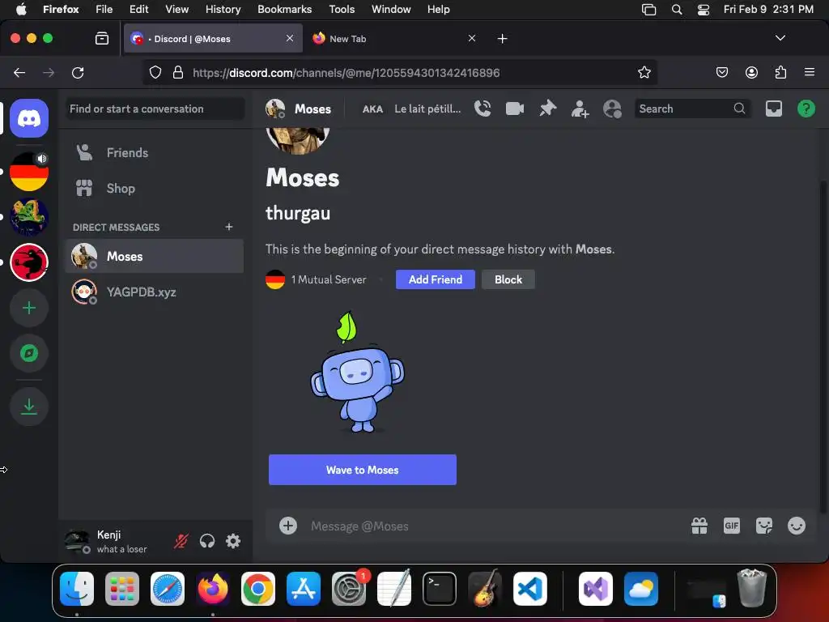
Task: Go back in Firefox
Action: 19,72
